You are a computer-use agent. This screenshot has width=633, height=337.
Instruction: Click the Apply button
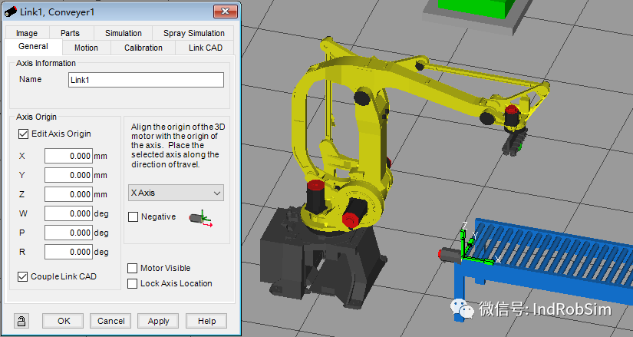[158, 321]
